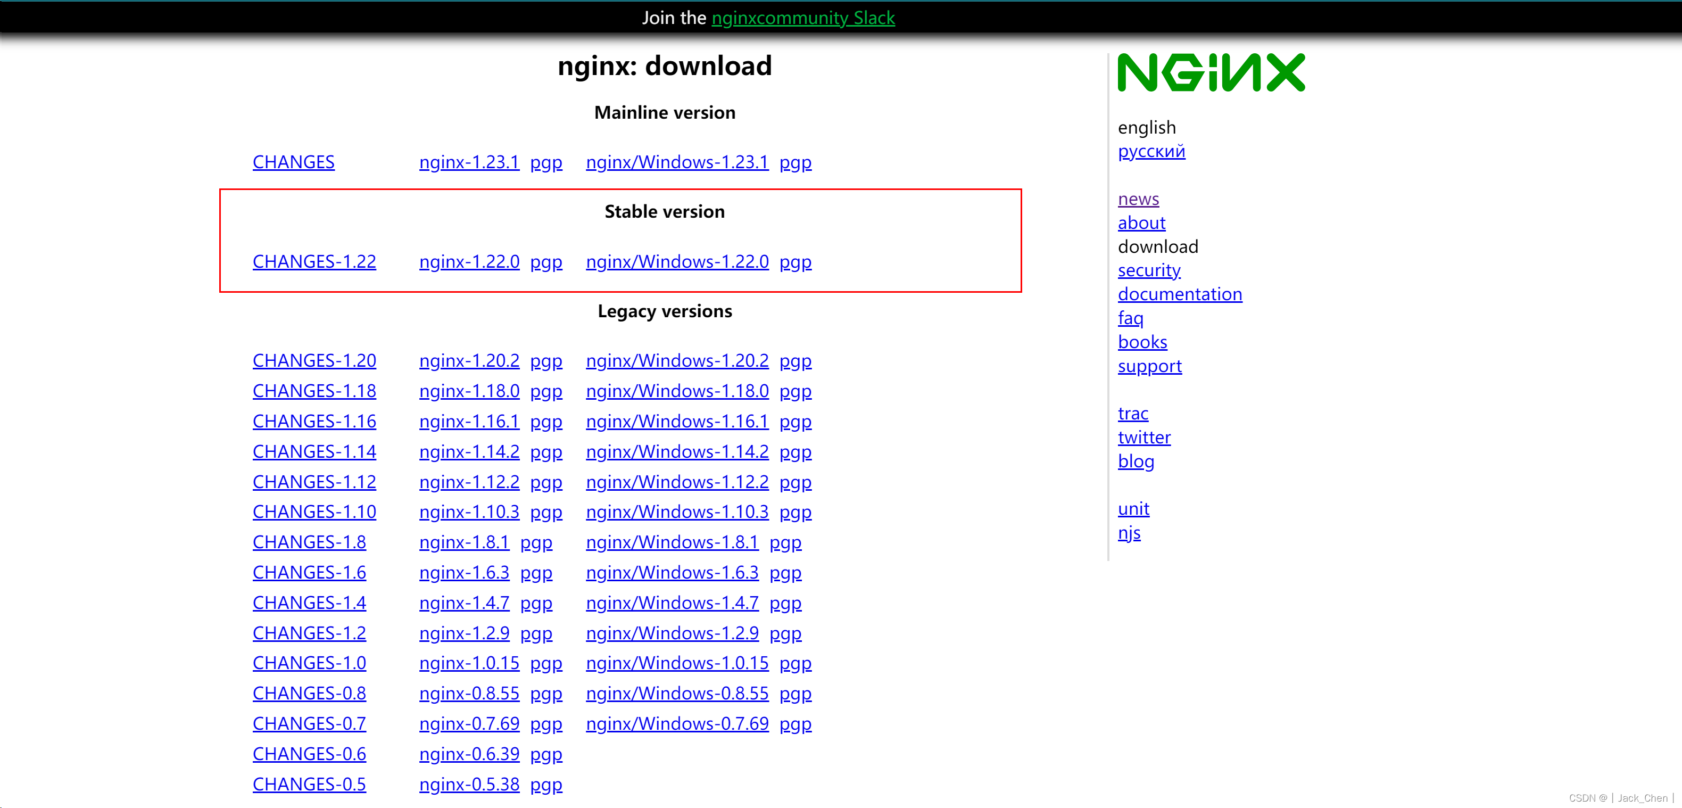Open CHANGES-1.6 changelog
1682x808 pixels.
[x=310, y=572]
